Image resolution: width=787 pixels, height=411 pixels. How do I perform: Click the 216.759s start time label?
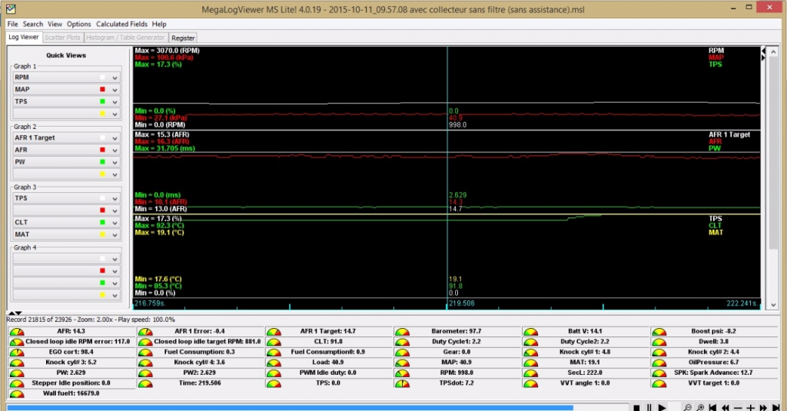coord(150,303)
